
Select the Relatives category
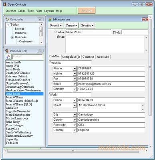[x=20, y=33]
